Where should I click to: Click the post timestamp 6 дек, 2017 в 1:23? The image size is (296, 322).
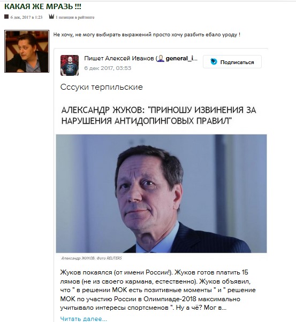click(x=27, y=17)
